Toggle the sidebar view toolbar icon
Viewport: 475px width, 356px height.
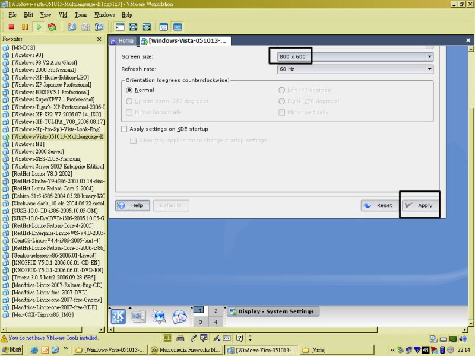pos(120,27)
